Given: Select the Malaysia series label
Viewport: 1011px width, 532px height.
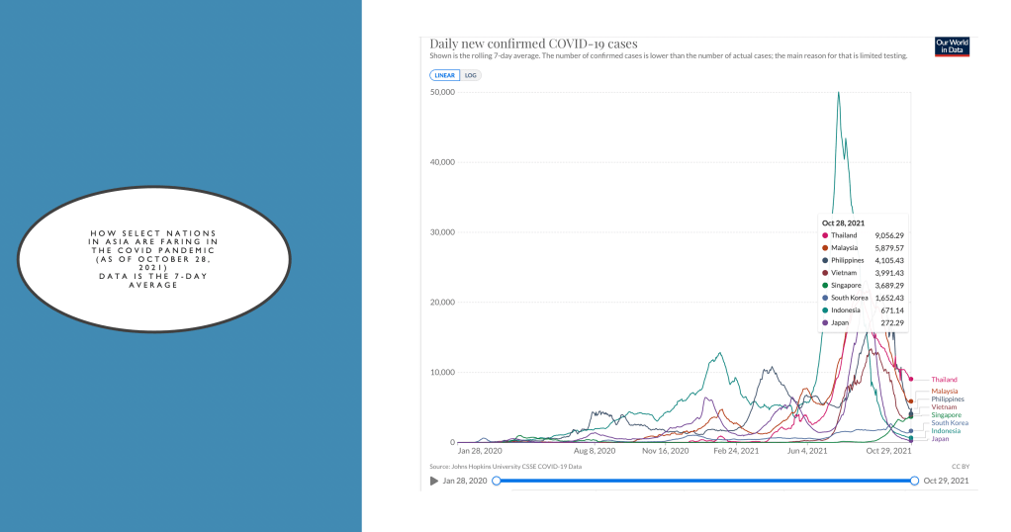Looking at the screenshot, I should (944, 392).
